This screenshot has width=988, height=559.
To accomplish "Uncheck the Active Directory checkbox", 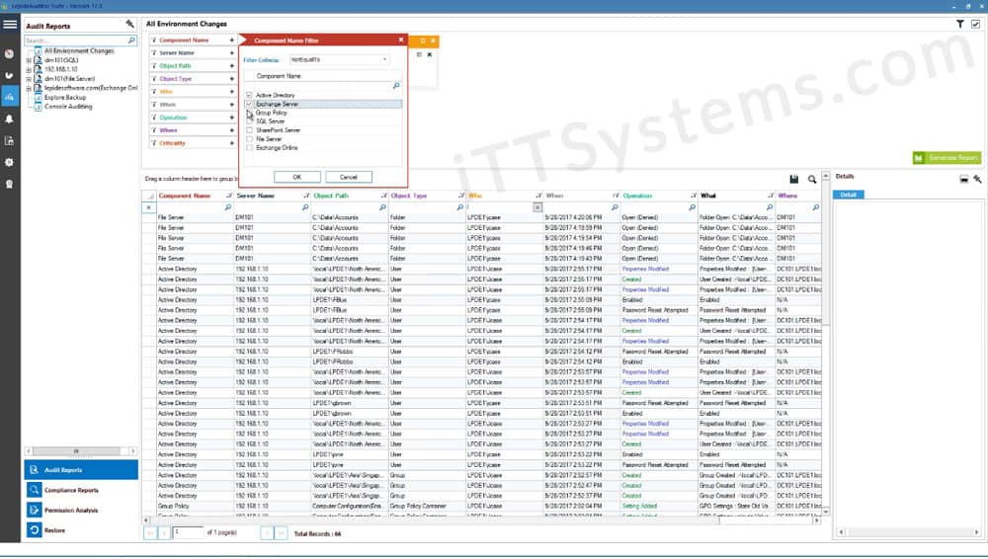I will click(x=250, y=95).
